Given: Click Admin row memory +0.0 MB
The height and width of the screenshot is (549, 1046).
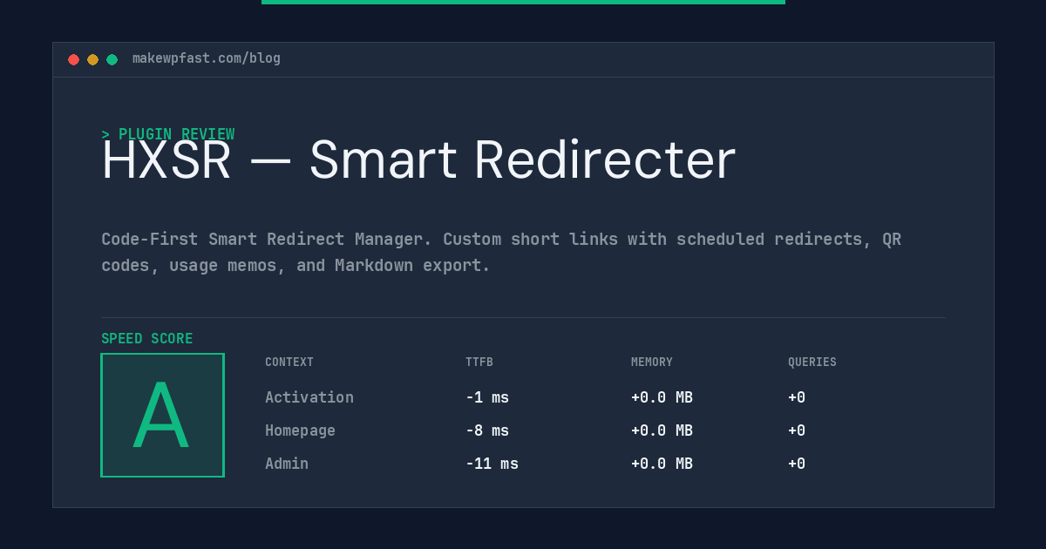Looking at the screenshot, I should tap(662, 464).
